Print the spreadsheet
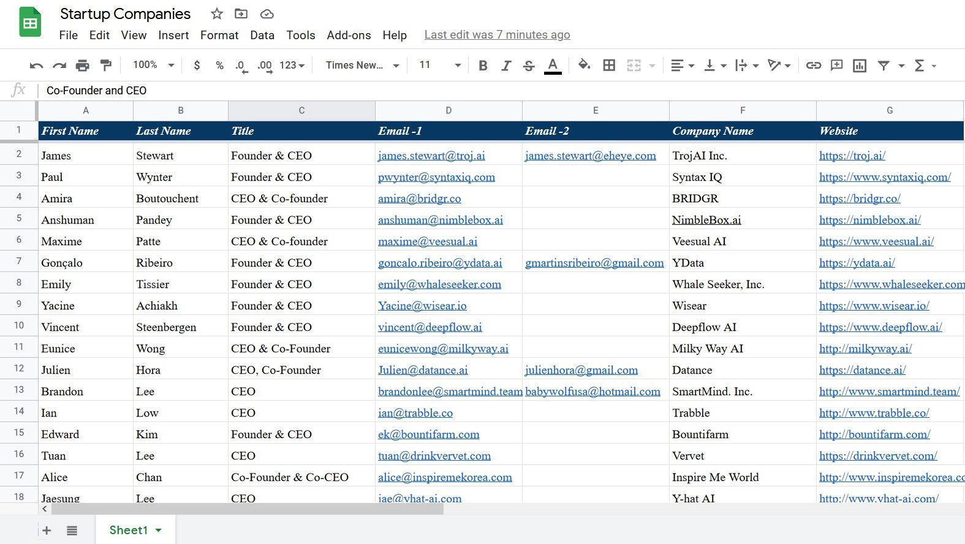This screenshot has height=544, width=965. (x=82, y=66)
